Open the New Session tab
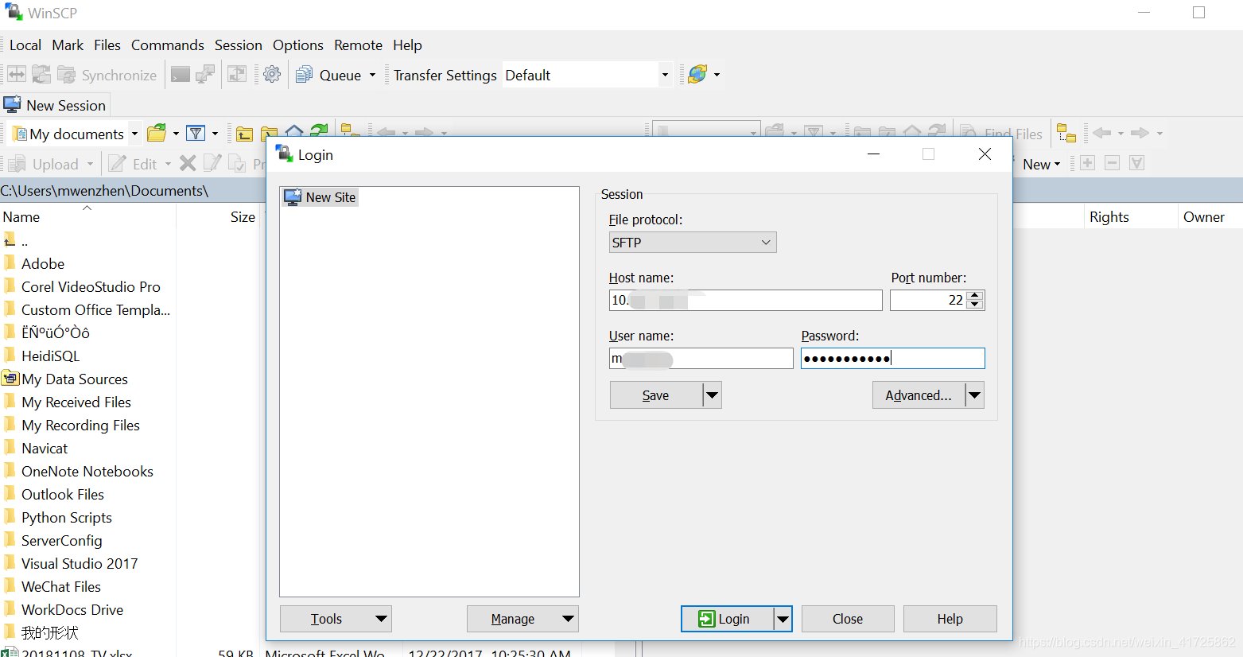Image resolution: width=1243 pixels, height=657 pixels. 55,105
